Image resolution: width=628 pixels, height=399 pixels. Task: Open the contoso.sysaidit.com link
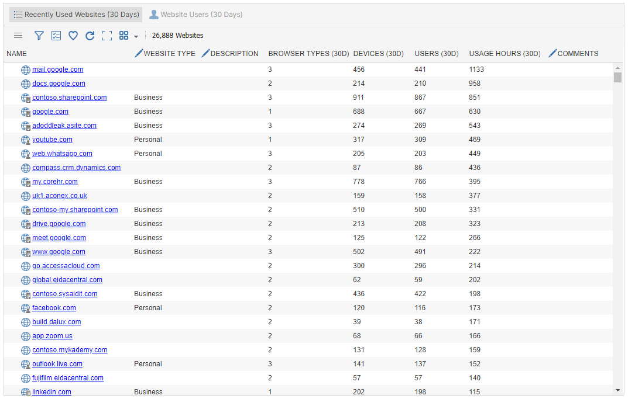point(65,293)
